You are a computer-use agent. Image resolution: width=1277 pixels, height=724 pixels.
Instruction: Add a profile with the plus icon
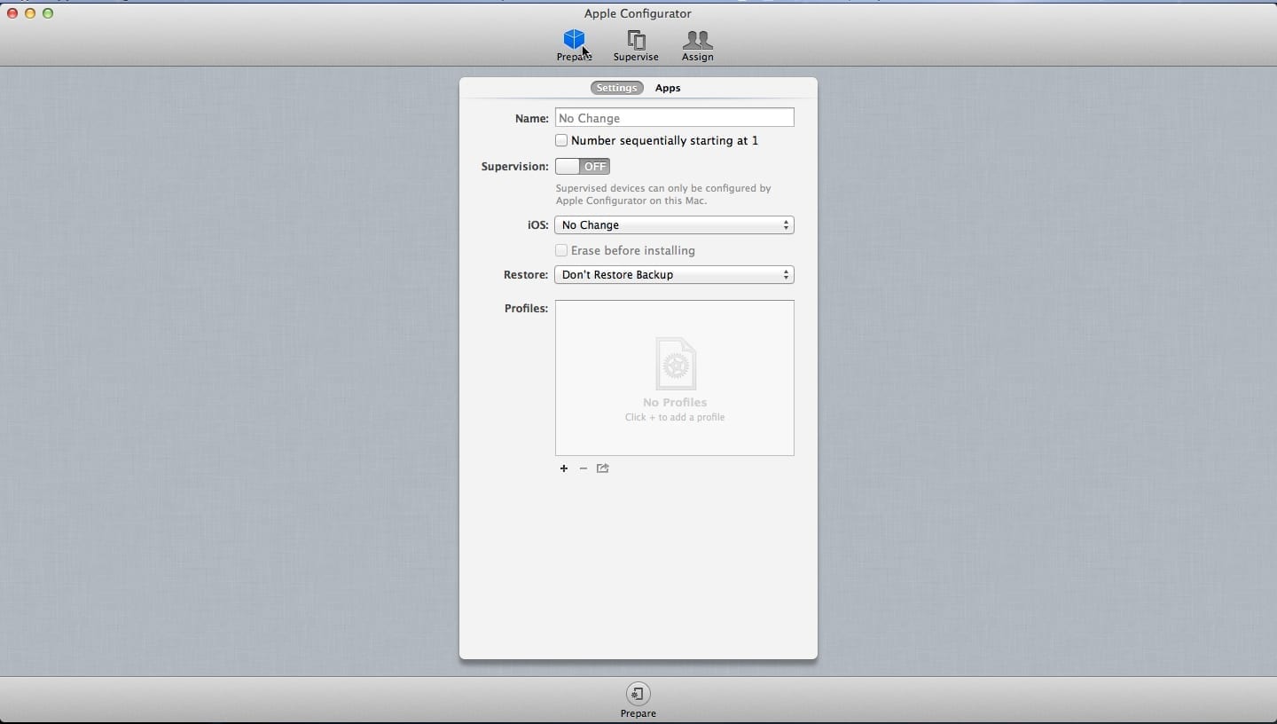(564, 468)
